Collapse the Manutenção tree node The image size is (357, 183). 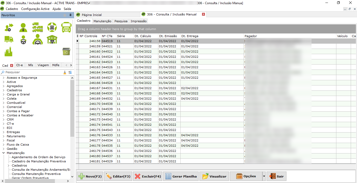pyautogui.click(x=3, y=153)
